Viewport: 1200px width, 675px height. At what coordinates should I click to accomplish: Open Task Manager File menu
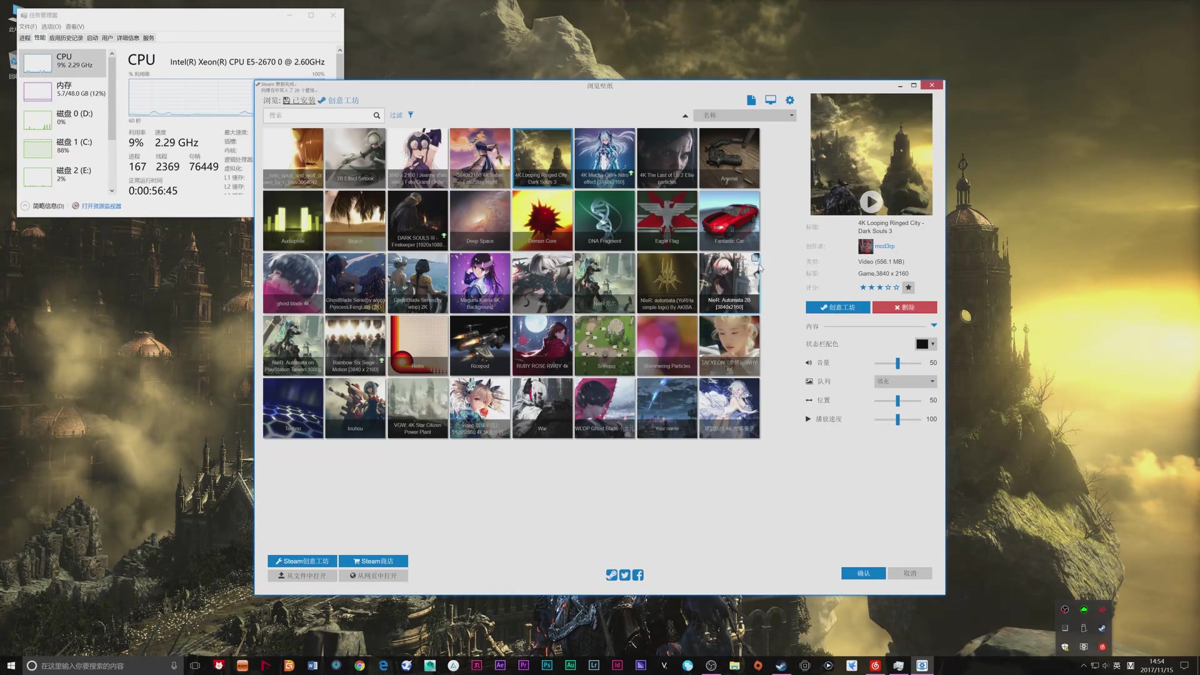pyautogui.click(x=28, y=27)
